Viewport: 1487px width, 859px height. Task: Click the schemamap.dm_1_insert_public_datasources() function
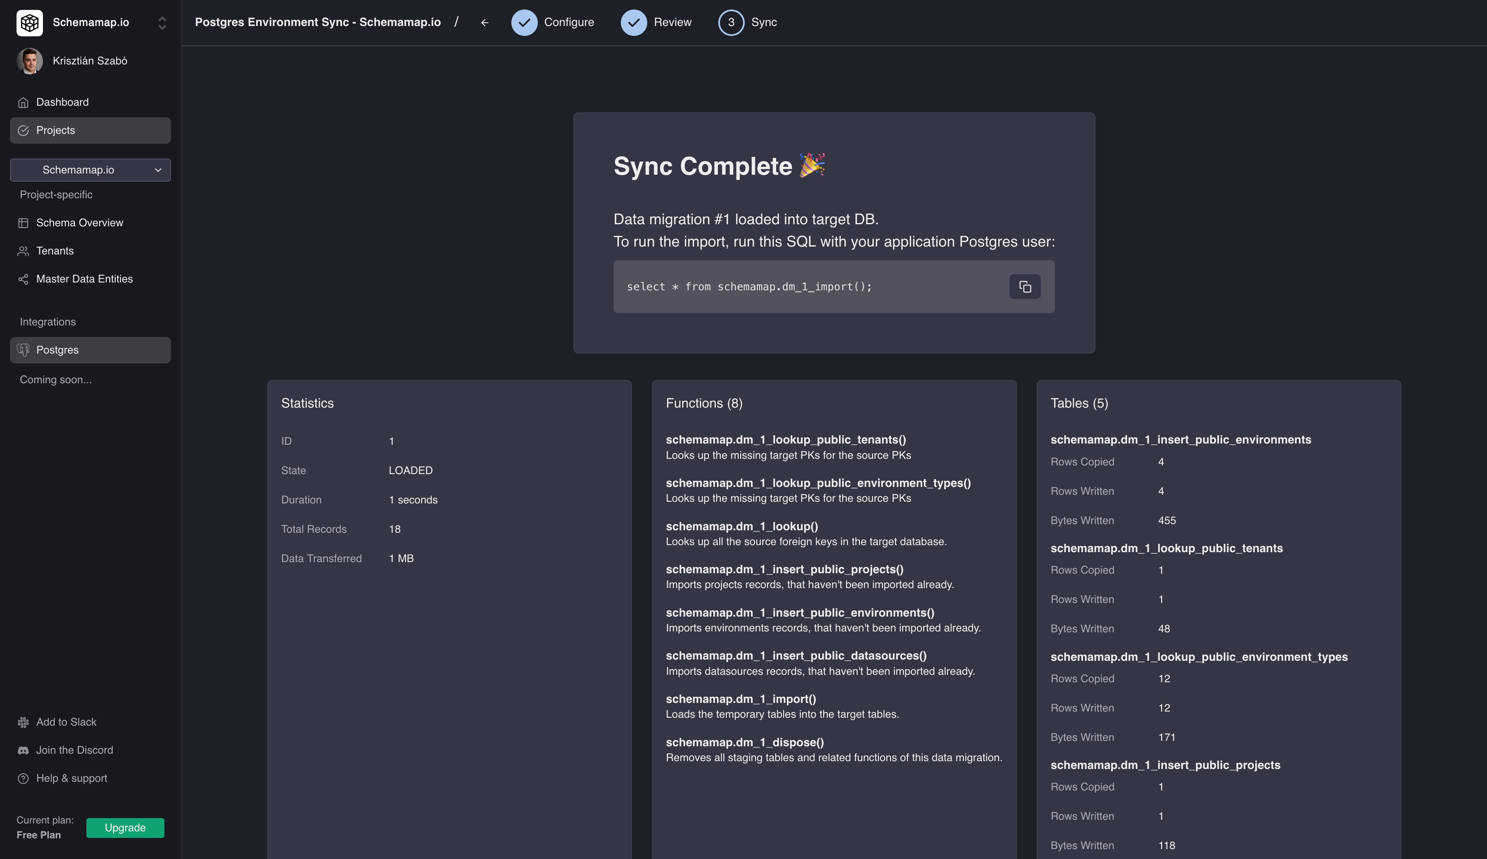pyautogui.click(x=796, y=656)
